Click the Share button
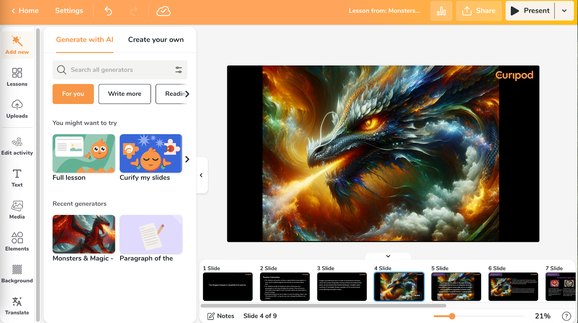 (479, 11)
